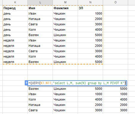Click the 'Период' header cell
Image resolution: width=135 pixels, height=114 pixels.
[15, 8]
